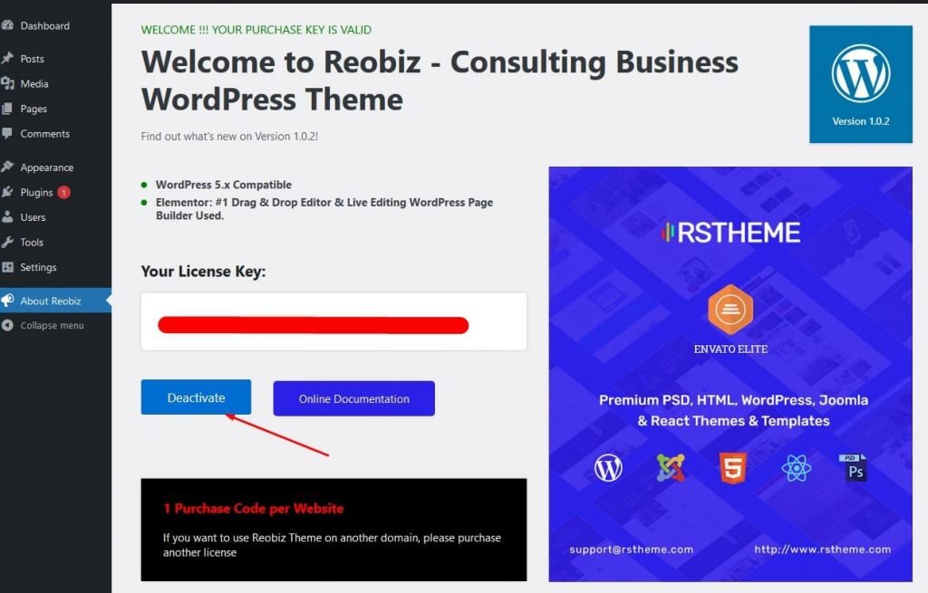Click the React atom icon in banner
Image resolution: width=928 pixels, height=593 pixels.
pos(796,468)
